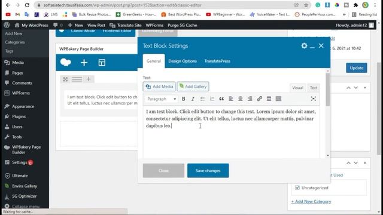Image resolution: width=383 pixels, height=215 pixels.
Task: Move Categories meta box down arrow
Action: pyautogui.click(x=356, y=163)
